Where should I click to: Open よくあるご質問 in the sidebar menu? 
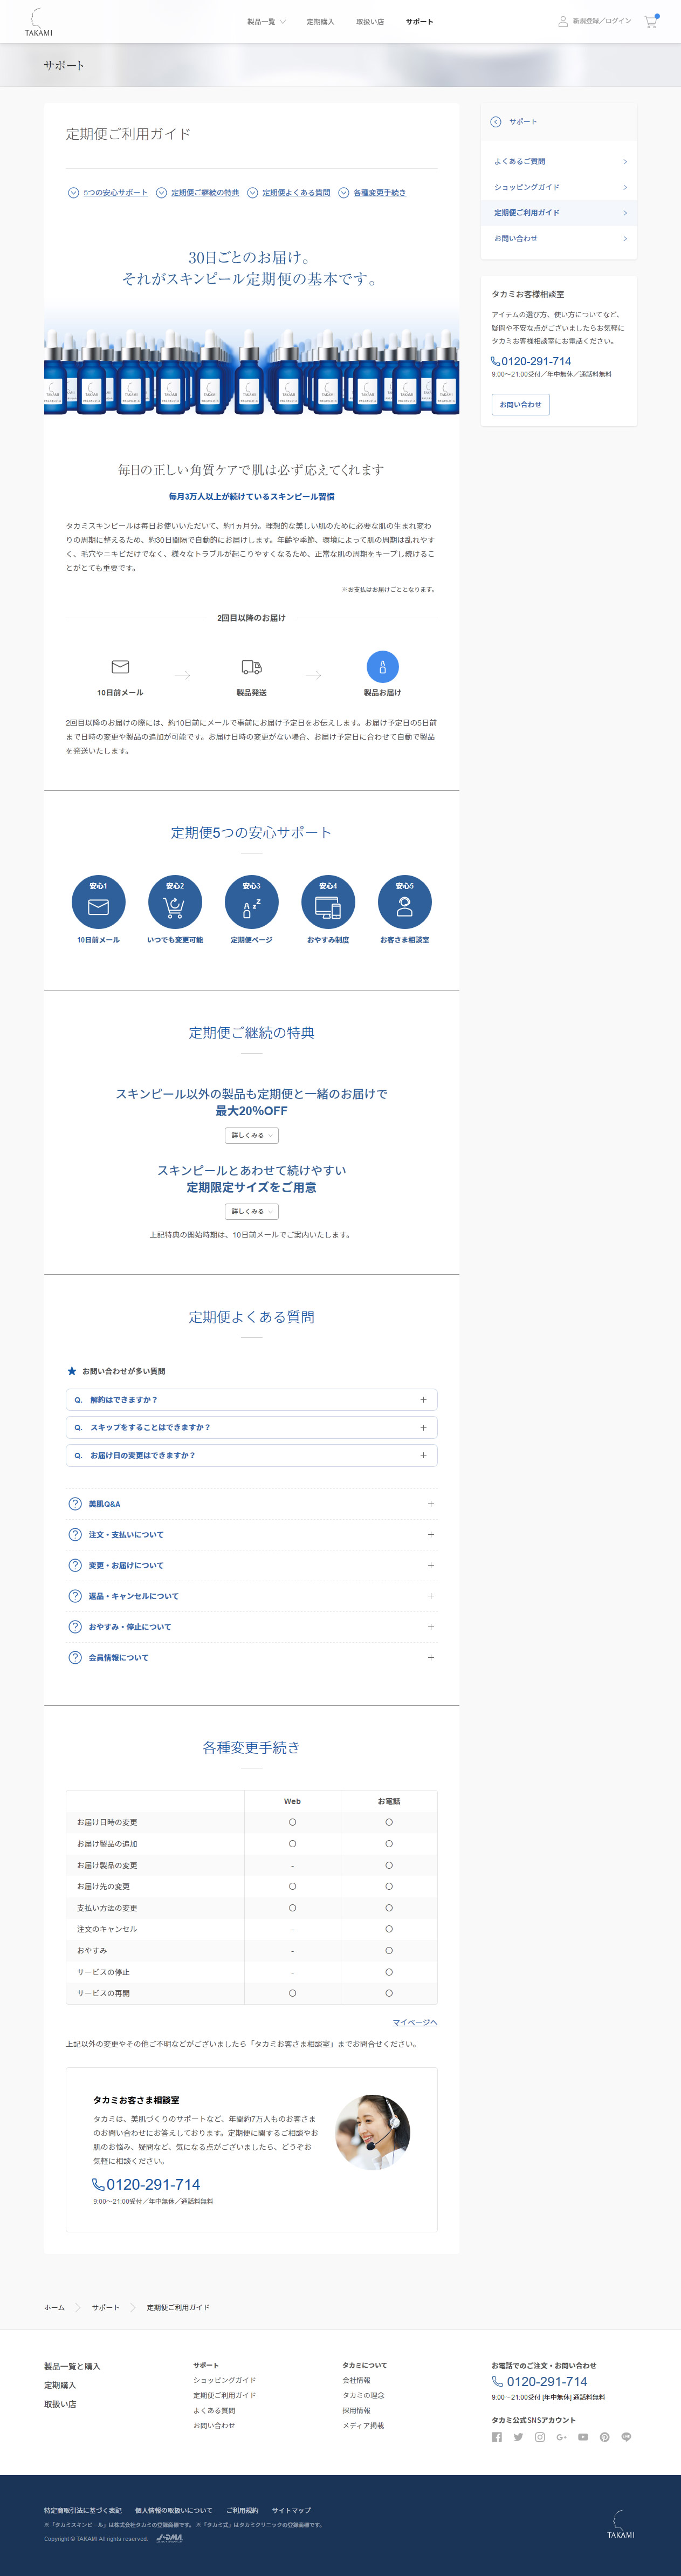click(559, 161)
